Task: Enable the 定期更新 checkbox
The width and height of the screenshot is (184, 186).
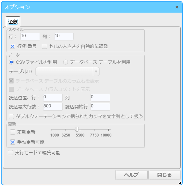Action: coord(13,132)
